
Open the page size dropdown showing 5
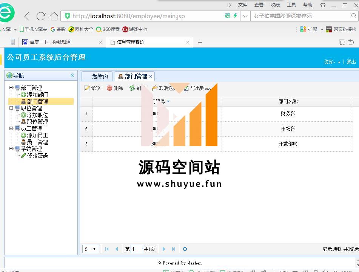point(90,249)
